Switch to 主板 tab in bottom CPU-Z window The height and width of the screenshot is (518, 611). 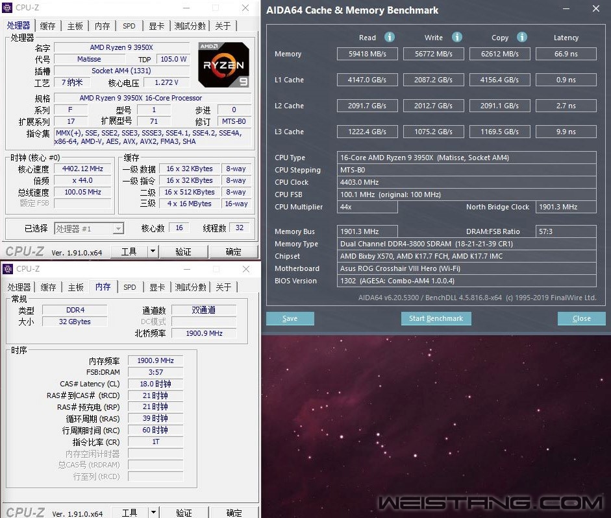point(75,287)
